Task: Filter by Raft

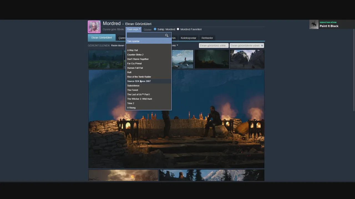Action: point(149,72)
